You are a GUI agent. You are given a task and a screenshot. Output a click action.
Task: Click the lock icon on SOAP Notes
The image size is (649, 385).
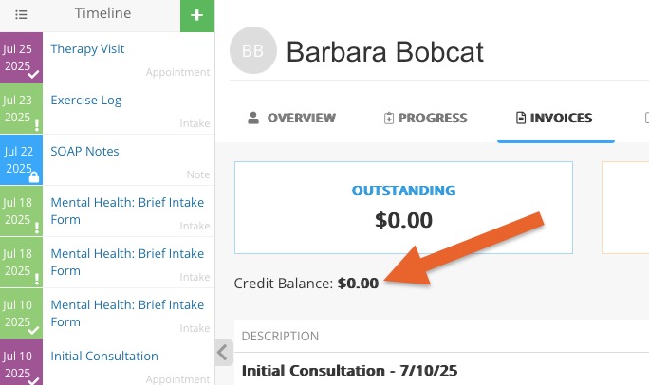point(34,177)
